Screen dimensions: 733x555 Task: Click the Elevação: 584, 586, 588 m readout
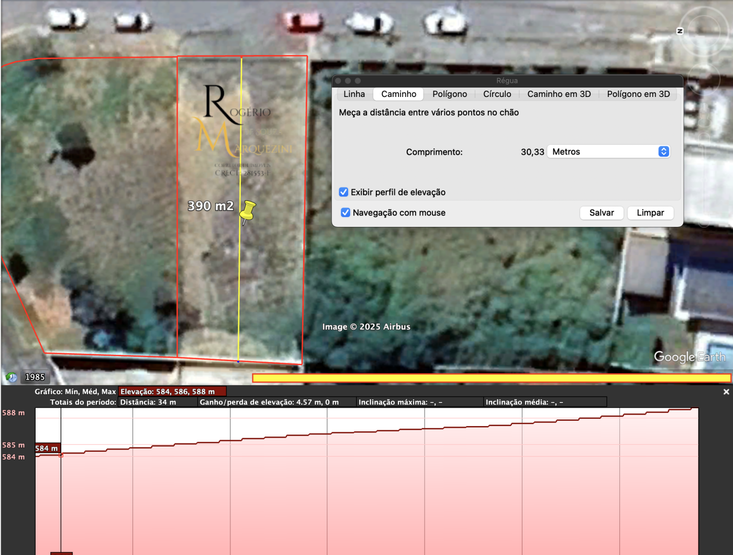click(173, 391)
